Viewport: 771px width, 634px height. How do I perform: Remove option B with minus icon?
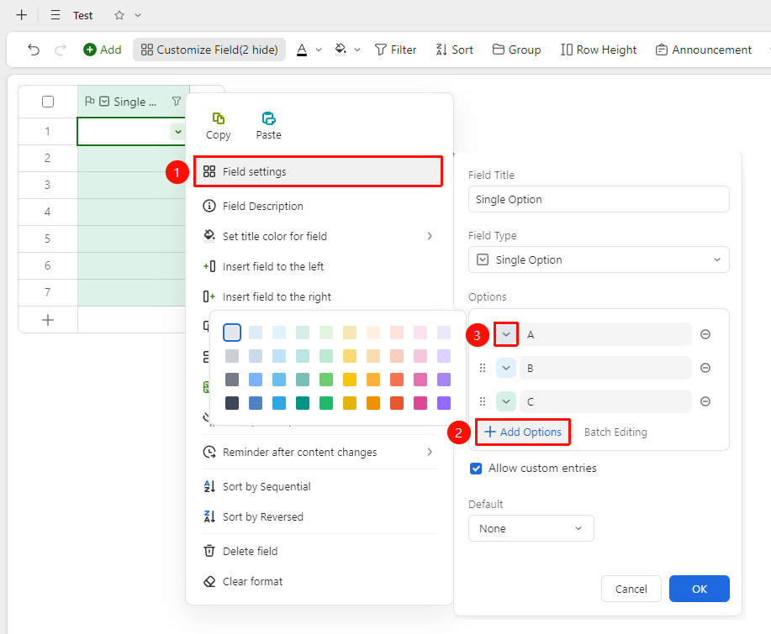tap(705, 368)
